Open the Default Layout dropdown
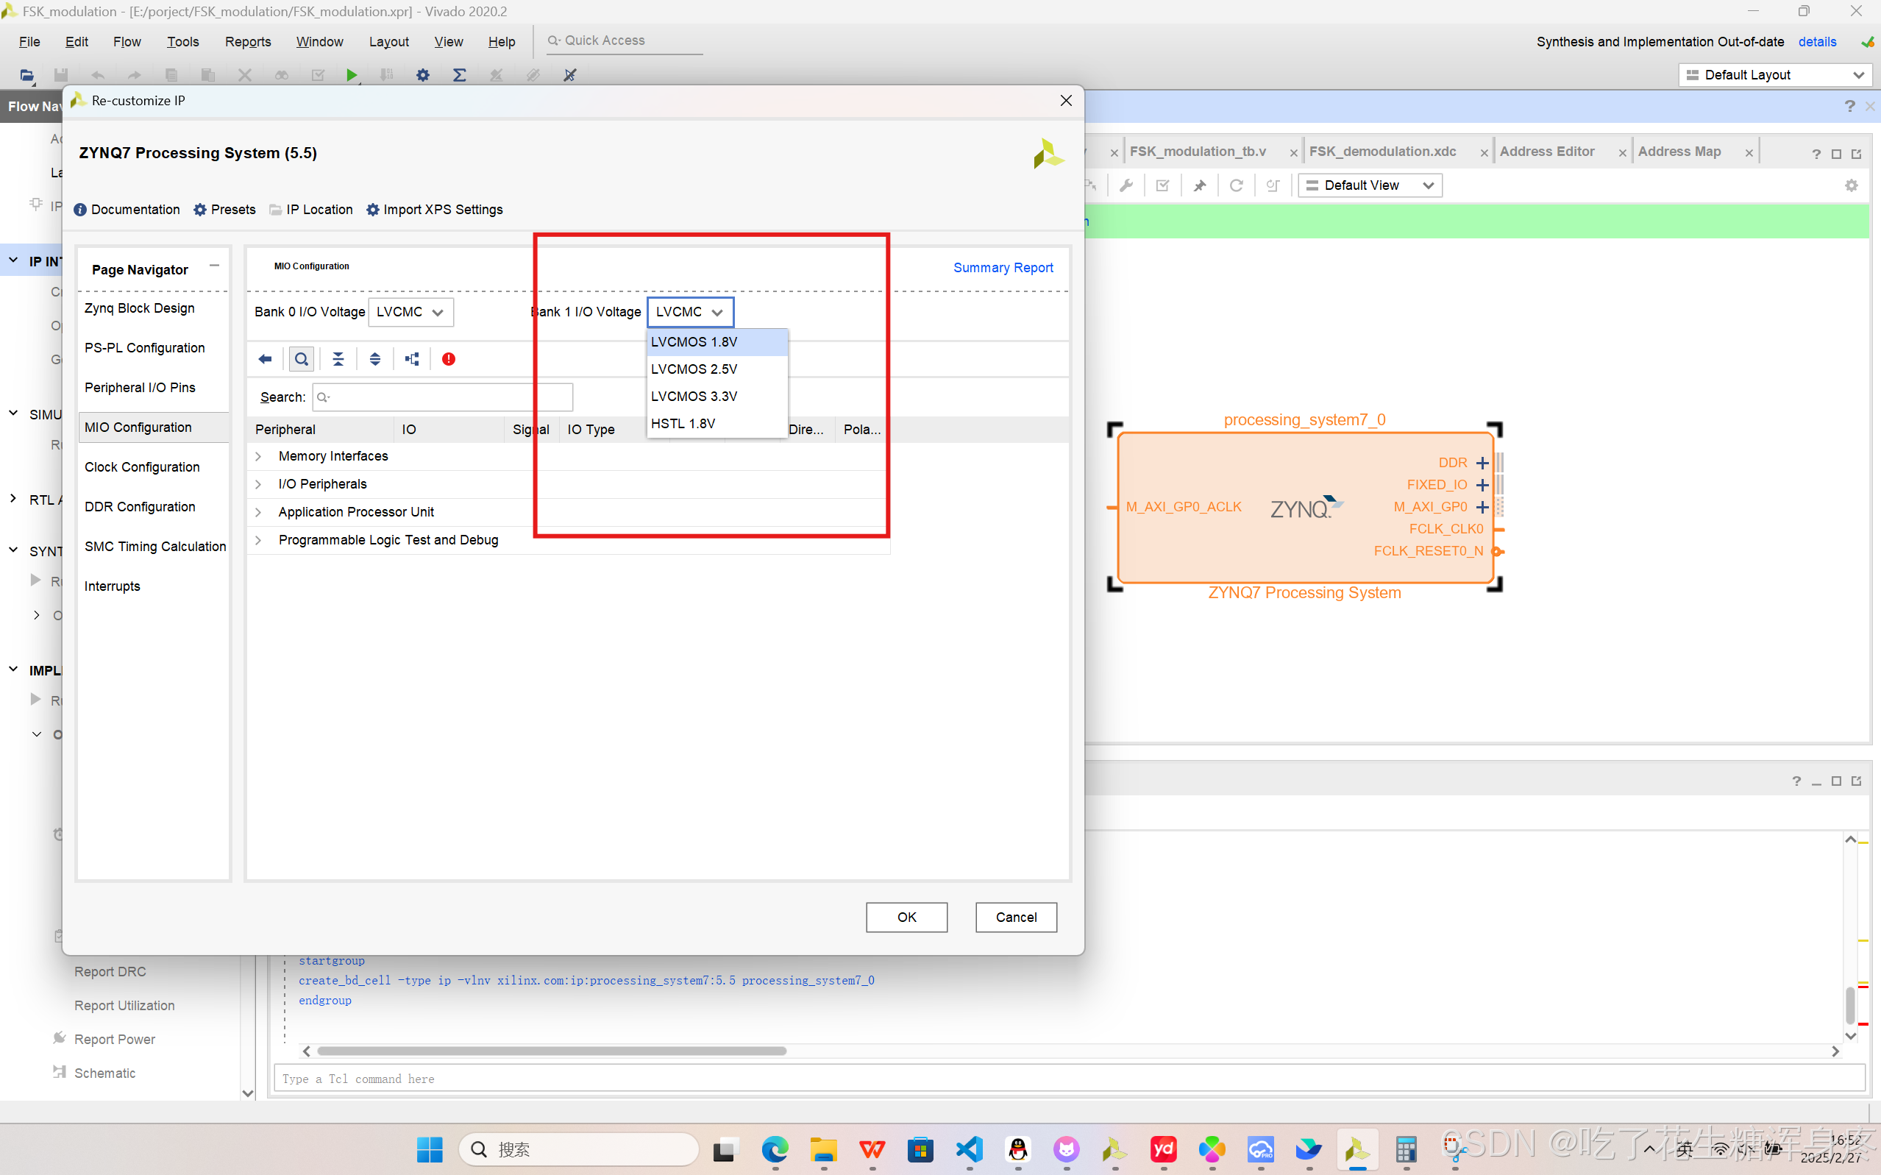 point(1774,74)
